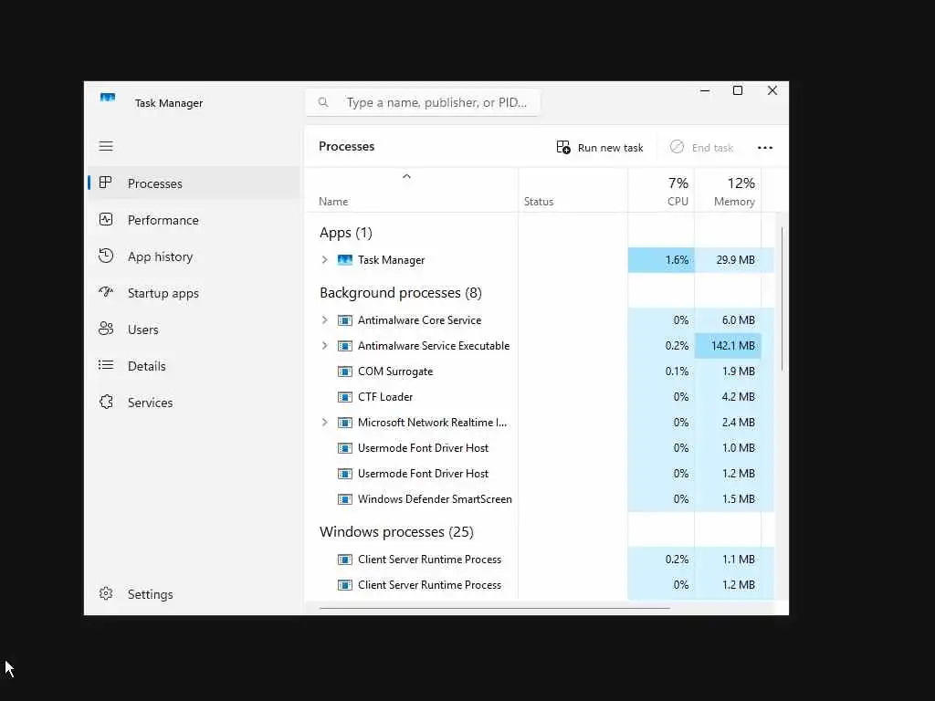
Task: Click the Details list icon
Action: [106, 365]
